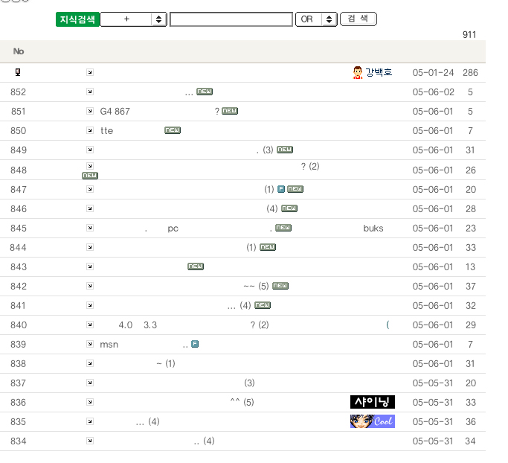Click author name buks on post 845
This screenshot has width=508, height=463.
(373, 228)
